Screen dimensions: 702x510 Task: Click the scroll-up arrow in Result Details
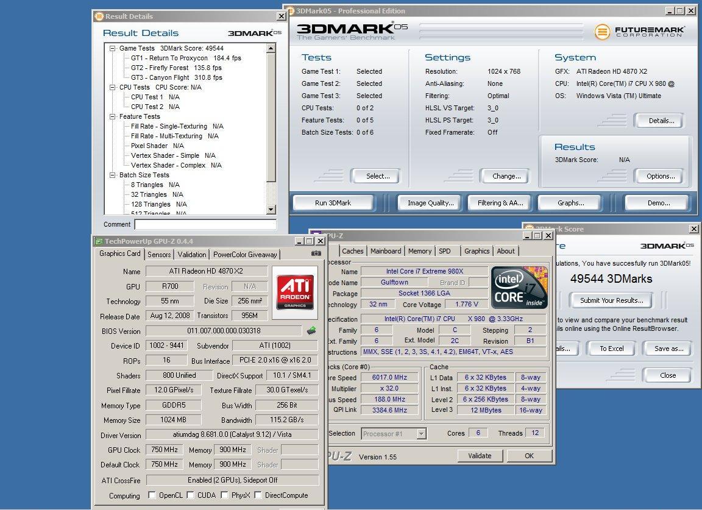point(271,48)
